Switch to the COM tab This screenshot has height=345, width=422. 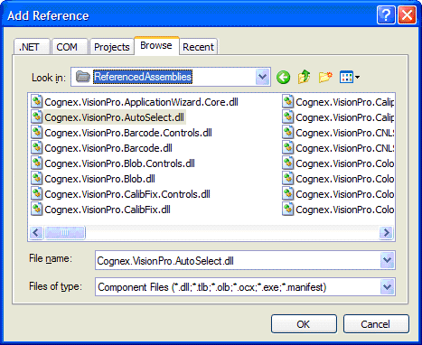pos(70,47)
